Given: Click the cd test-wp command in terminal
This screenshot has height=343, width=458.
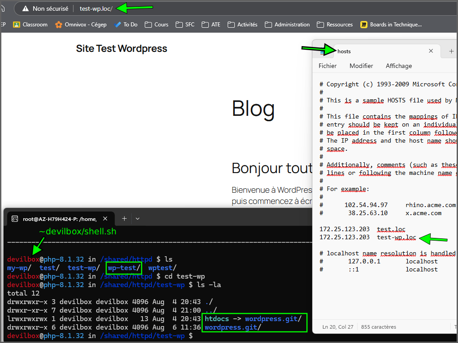Looking at the screenshot, I should pyautogui.click(x=185, y=276).
